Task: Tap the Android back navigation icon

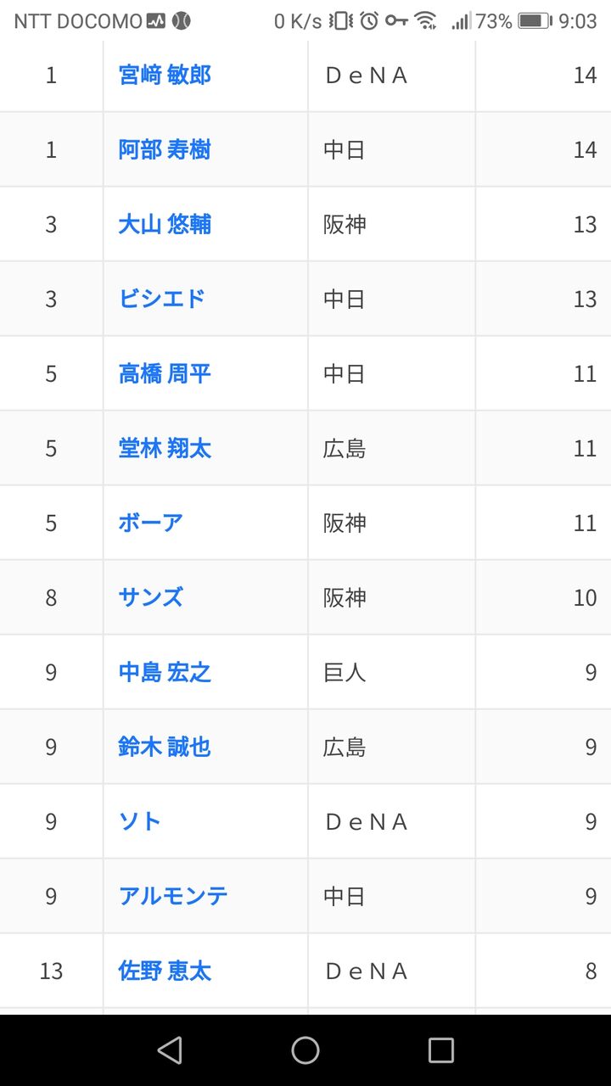Action: pyautogui.click(x=170, y=1050)
